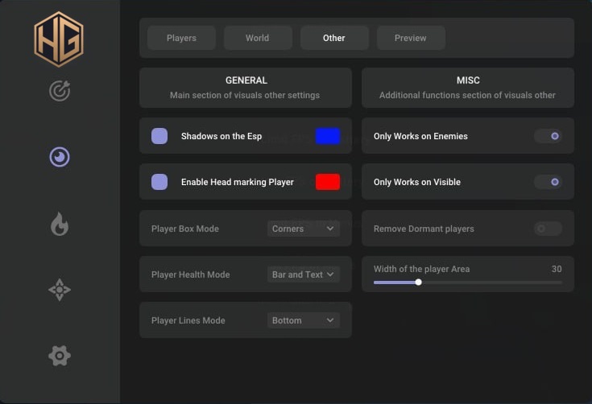Image resolution: width=592 pixels, height=404 pixels.
Task: Open the Preview tab
Action: pos(410,38)
